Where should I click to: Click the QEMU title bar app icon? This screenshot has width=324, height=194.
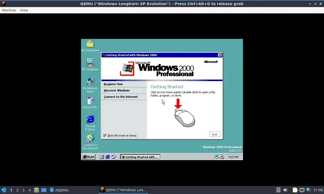click(x=4, y=4)
